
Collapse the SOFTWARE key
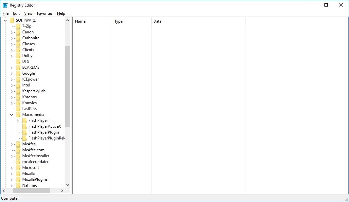pyautogui.click(x=5, y=20)
